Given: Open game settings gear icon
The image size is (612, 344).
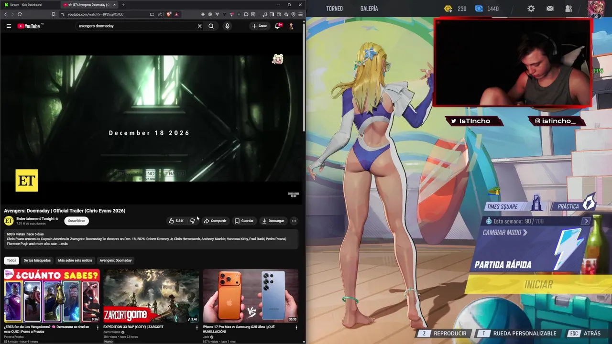Looking at the screenshot, I should pyautogui.click(x=531, y=9).
